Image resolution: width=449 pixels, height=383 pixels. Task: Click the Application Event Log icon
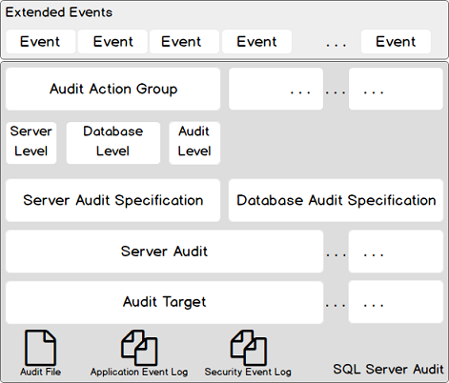[139, 348]
